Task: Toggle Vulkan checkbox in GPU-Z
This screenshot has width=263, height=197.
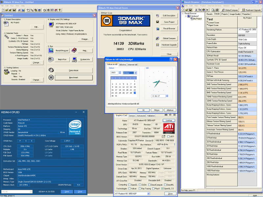Action: click(x=129, y=188)
